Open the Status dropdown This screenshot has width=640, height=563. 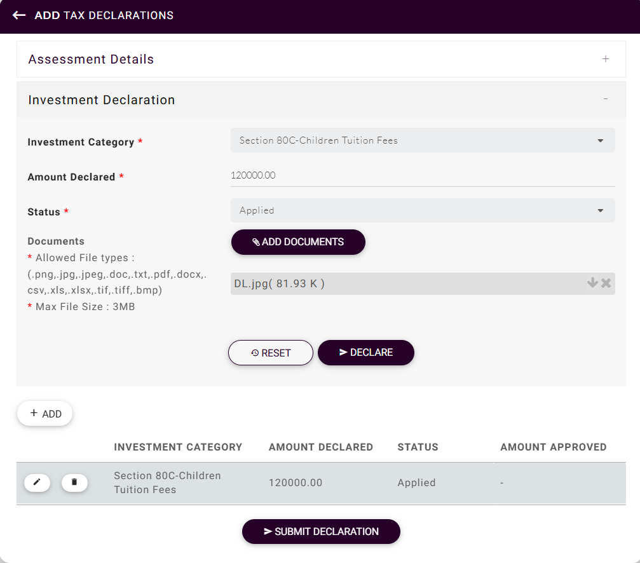(423, 210)
